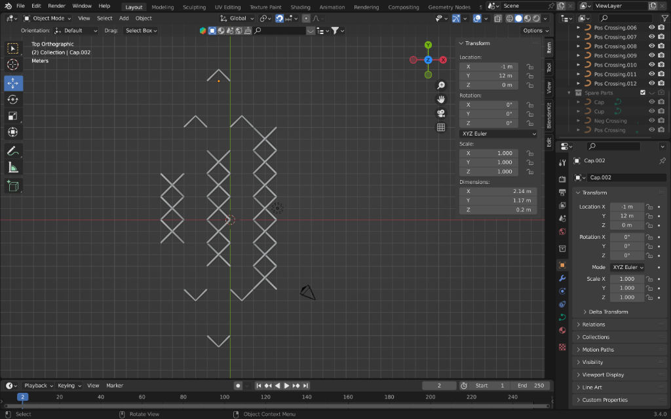
Task: Hide Pos Crossing.006 in viewport
Action: [651, 27]
